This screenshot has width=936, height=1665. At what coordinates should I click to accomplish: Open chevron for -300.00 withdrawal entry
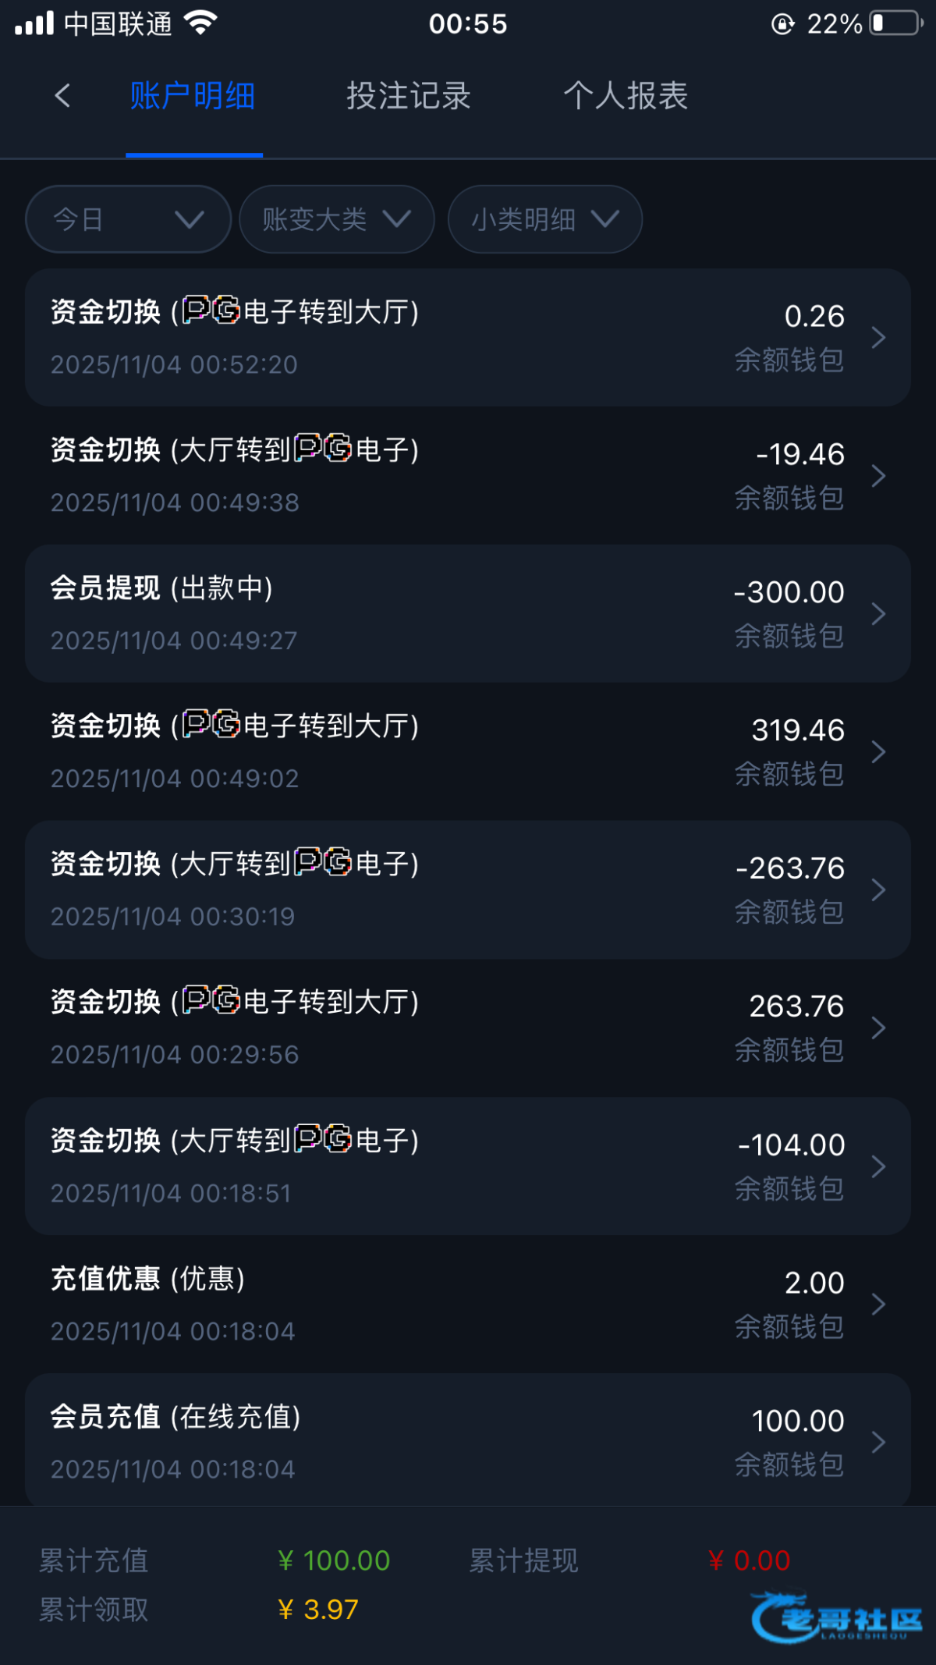pyautogui.click(x=878, y=614)
